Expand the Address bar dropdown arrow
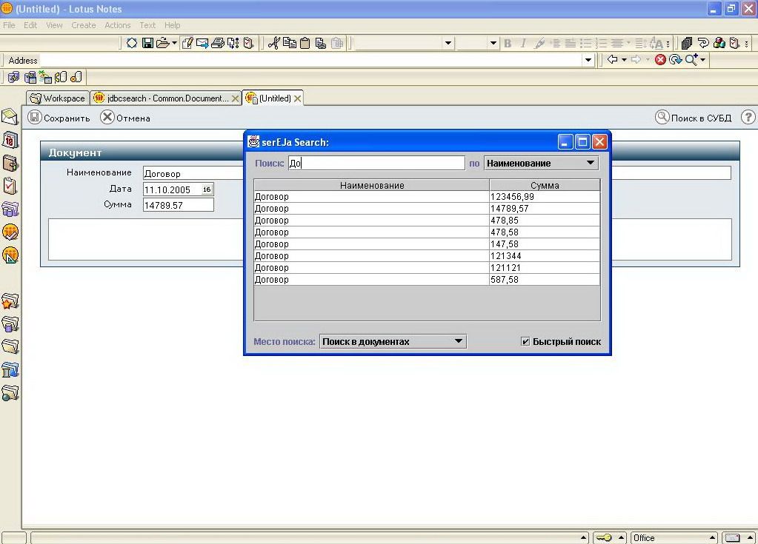 tap(588, 60)
